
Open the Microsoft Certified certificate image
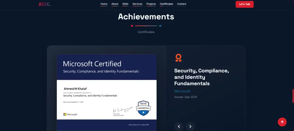click(x=106, y=93)
